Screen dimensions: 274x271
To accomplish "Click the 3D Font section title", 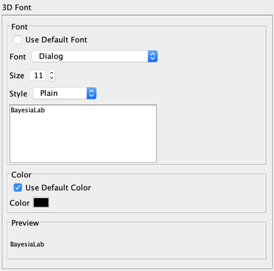I will [x=16, y=8].
